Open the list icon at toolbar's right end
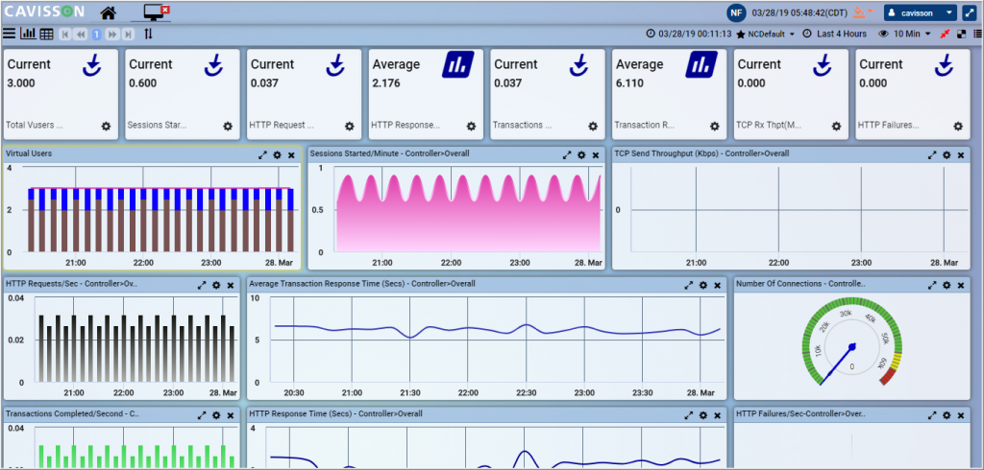Screen dimensions: 984x470 coord(977,34)
